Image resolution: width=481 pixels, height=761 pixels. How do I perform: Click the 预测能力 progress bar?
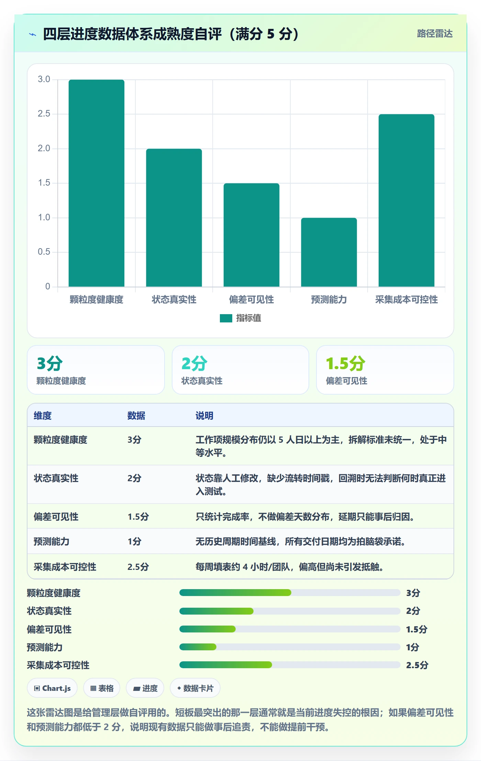pos(290,647)
